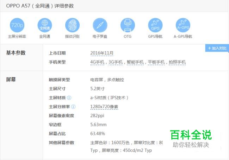The height and width of the screenshot is (160, 229).
Task: Click the 电容屏，多点触控 value
Action: point(107,80)
